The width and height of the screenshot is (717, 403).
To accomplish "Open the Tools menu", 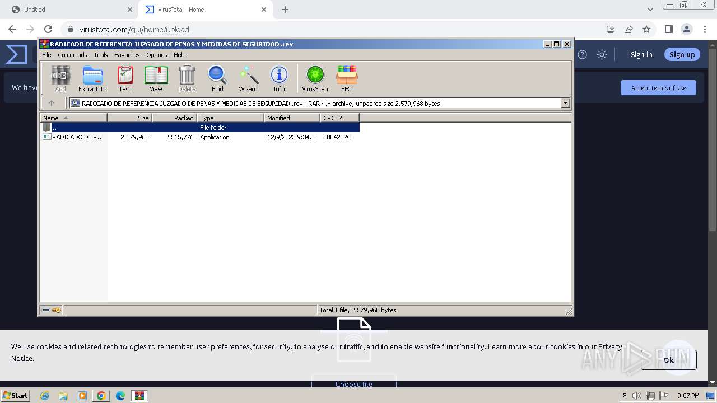I will coord(101,55).
